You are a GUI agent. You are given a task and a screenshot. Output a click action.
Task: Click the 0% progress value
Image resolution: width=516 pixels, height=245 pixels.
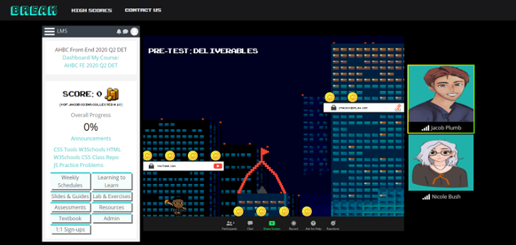point(91,127)
